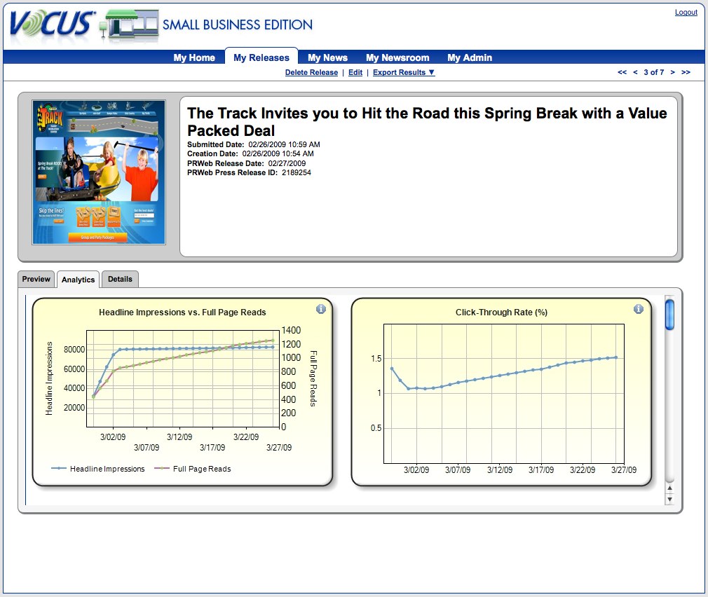Click the '3 of 7' page indicator
Image resolution: width=708 pixels, height=597 pixels.
654,72
